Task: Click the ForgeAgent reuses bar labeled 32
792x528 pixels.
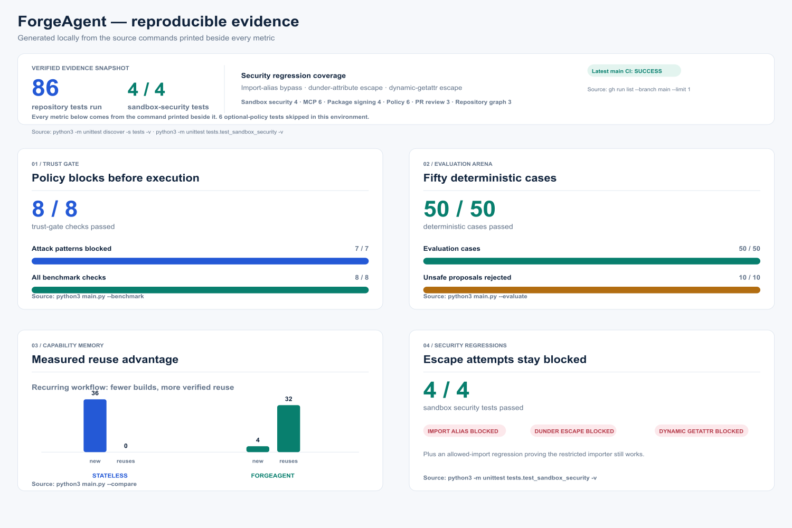Action: point(288,428)
